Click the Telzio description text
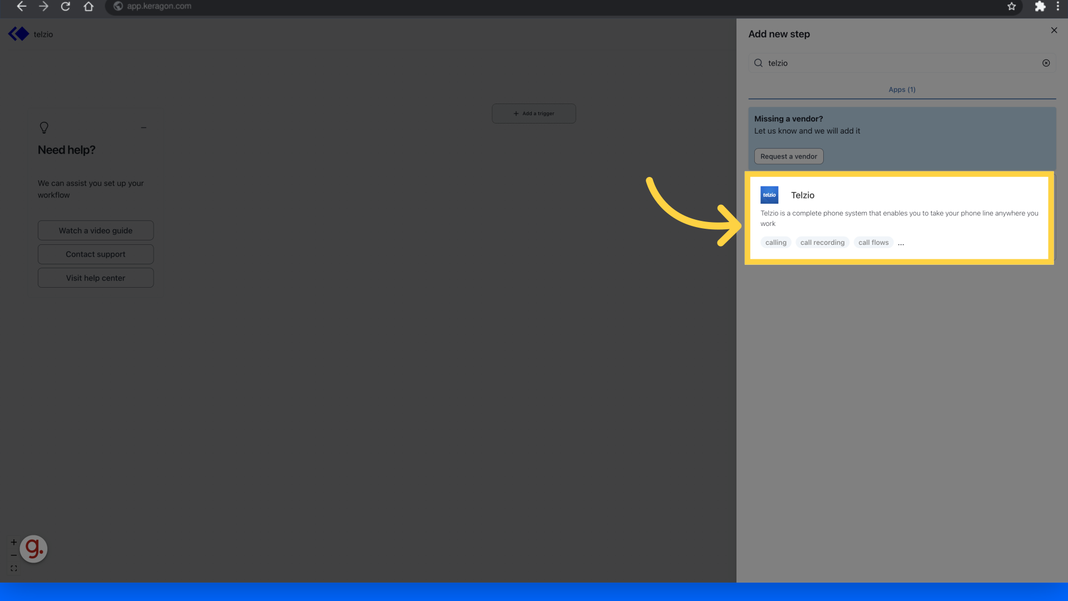 click(x=899, y=218)
